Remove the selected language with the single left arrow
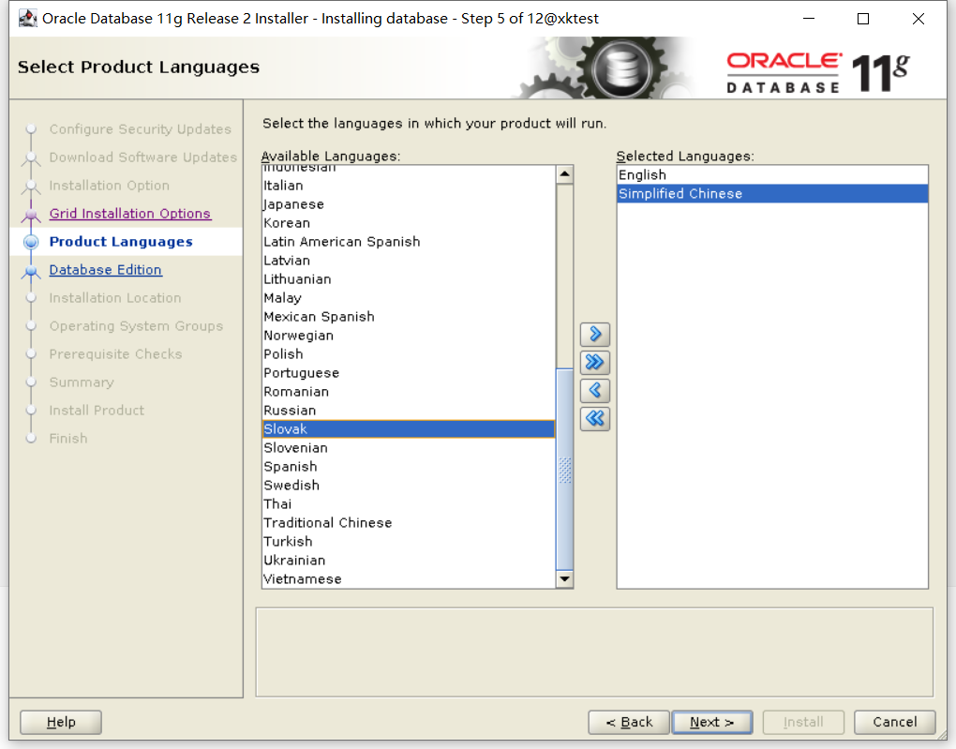The image size is (956, 749). (x=595, y=390)
